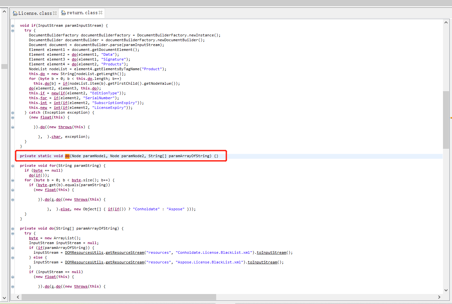This screenshot has height=304, width=452.
Task: Close the return.class tab
Action: tap(101, 13)
